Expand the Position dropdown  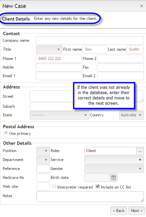43,151
